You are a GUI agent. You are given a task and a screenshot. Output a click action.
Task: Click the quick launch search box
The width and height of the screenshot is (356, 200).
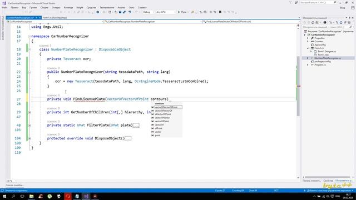click(318, 2)
